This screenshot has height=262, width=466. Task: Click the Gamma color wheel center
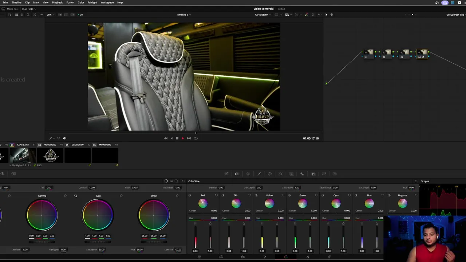point(42,215)
